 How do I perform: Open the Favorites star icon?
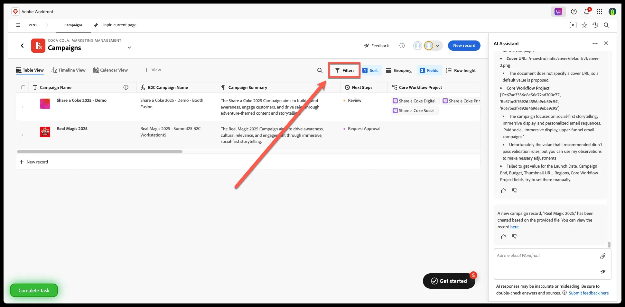584,25
